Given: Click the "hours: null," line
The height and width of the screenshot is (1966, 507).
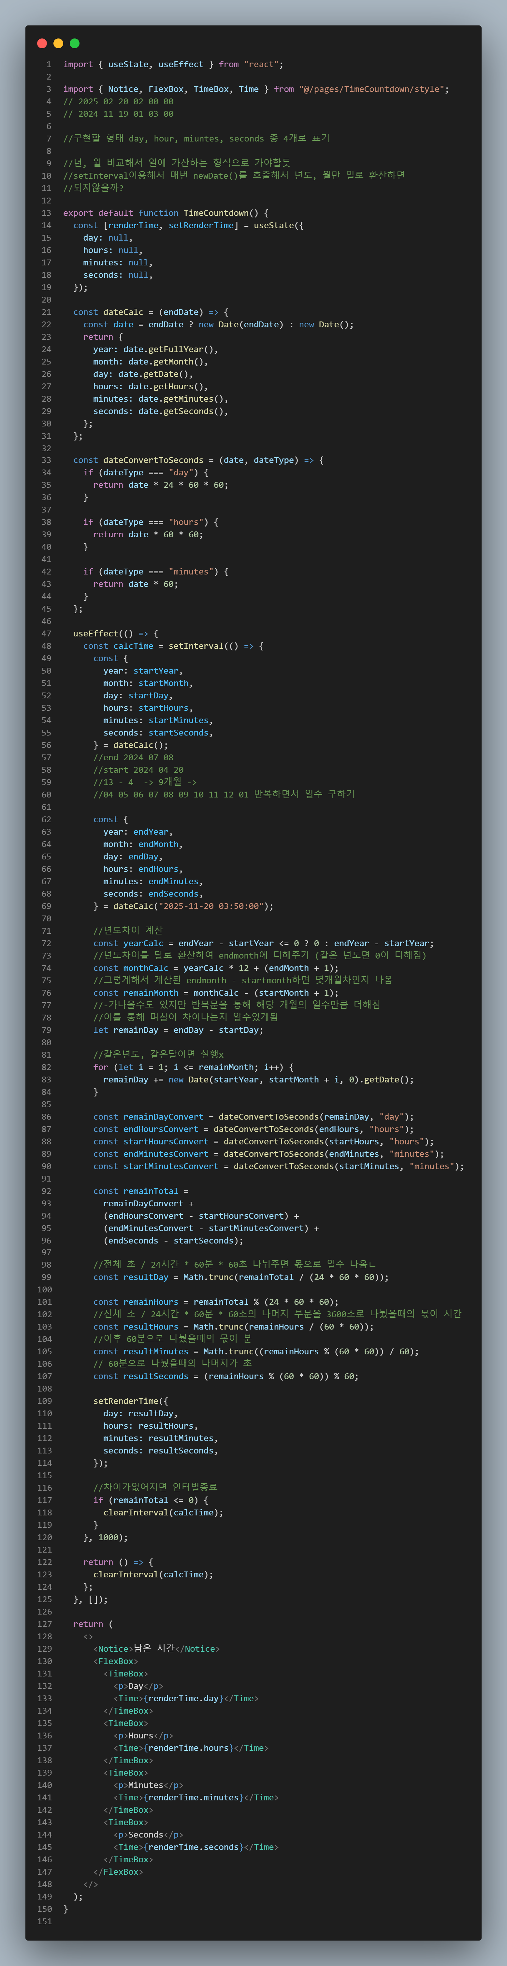Looking at the screenshot, I should tap(113, 250).
